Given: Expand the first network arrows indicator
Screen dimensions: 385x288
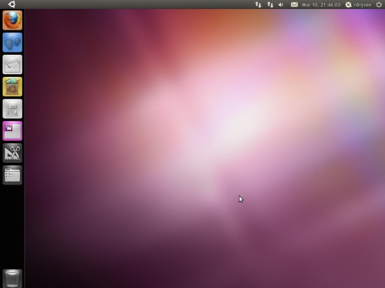Looking at the screenshot, I should coord(258,5).
